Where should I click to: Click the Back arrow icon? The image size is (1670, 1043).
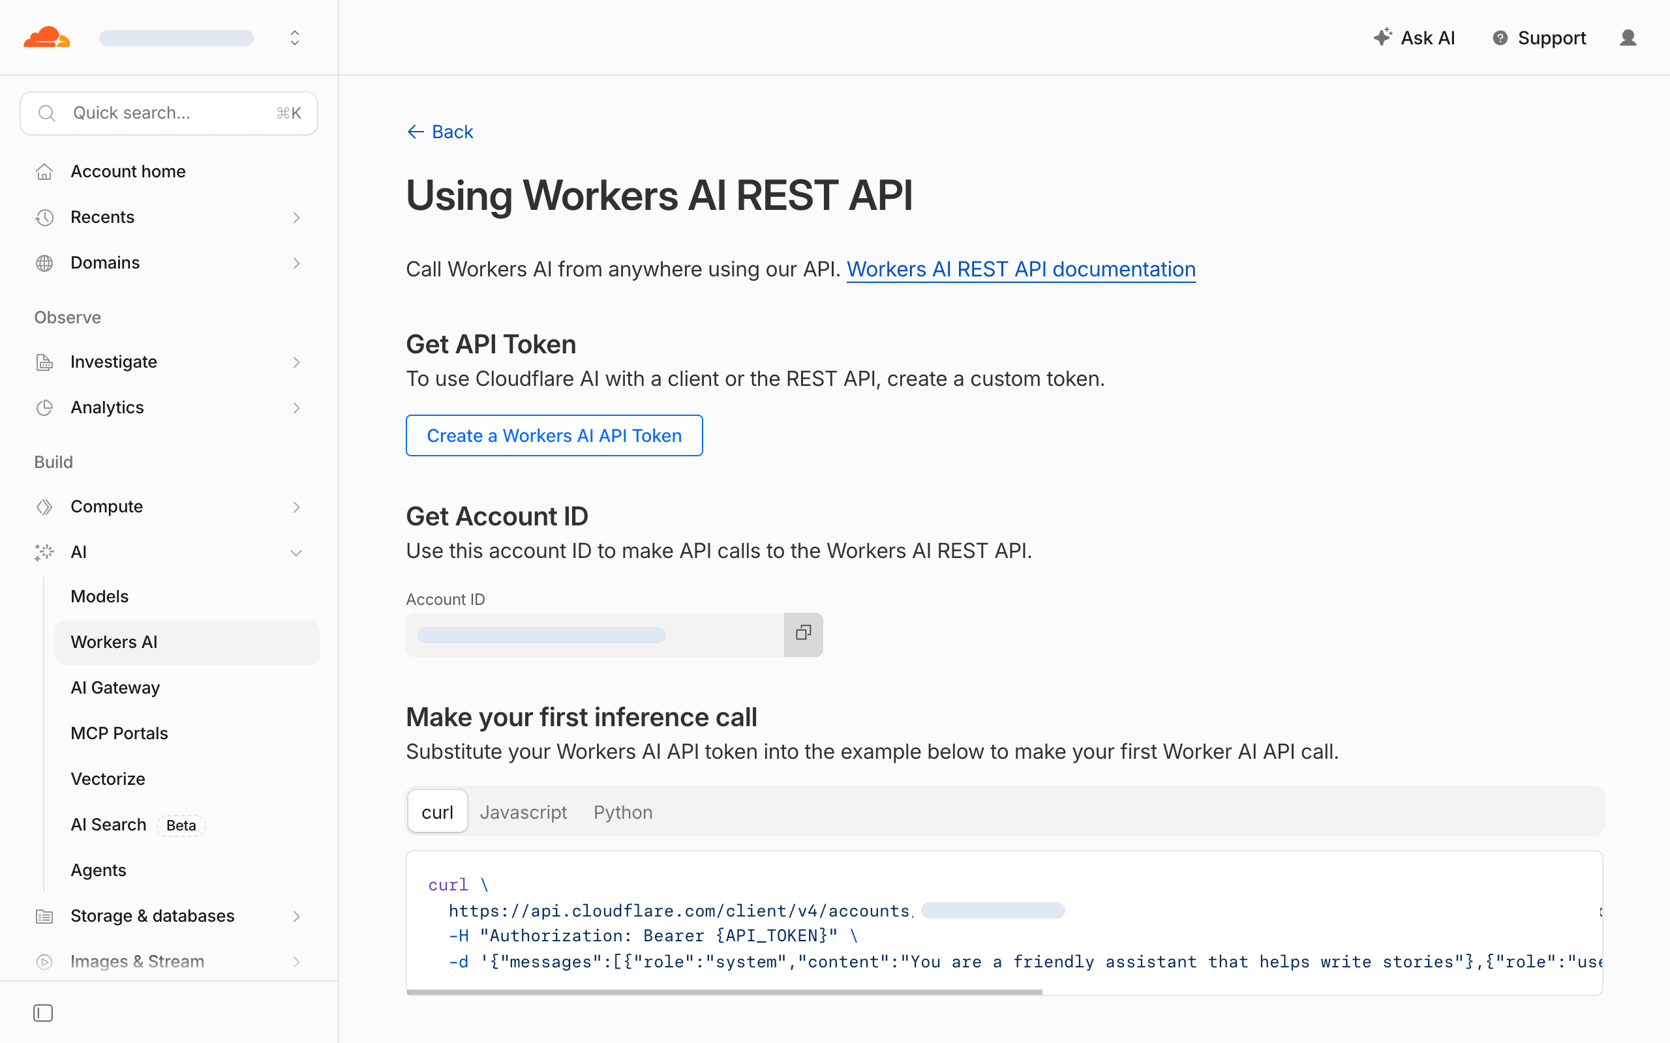pyautogui.click(x=416, y=132)
